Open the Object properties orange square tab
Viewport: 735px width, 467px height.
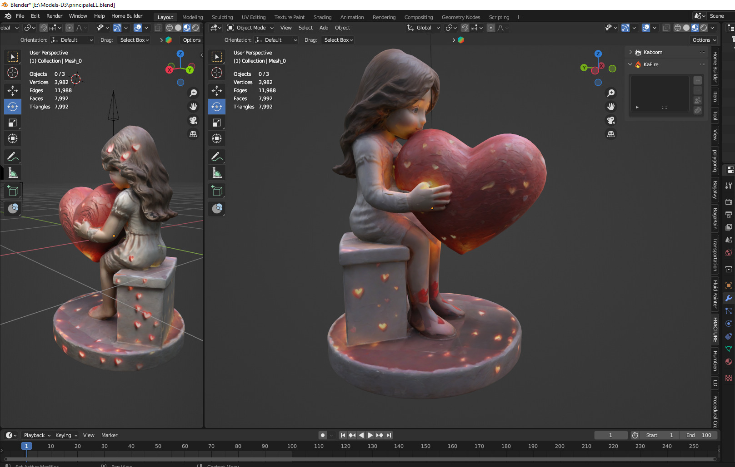729,285
